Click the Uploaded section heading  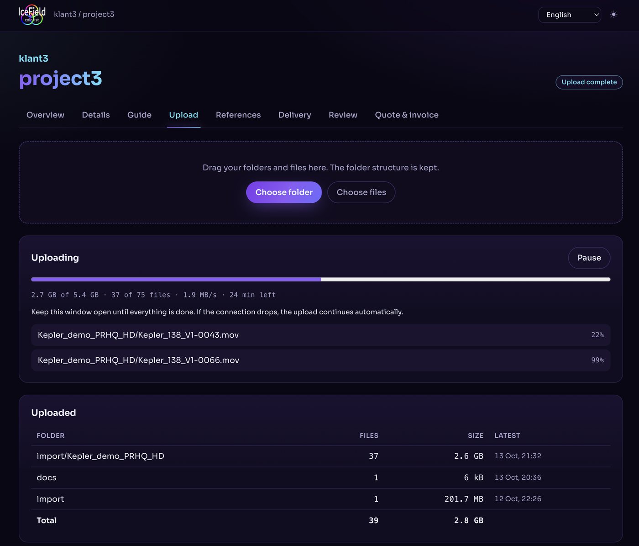tap(53, 413)
